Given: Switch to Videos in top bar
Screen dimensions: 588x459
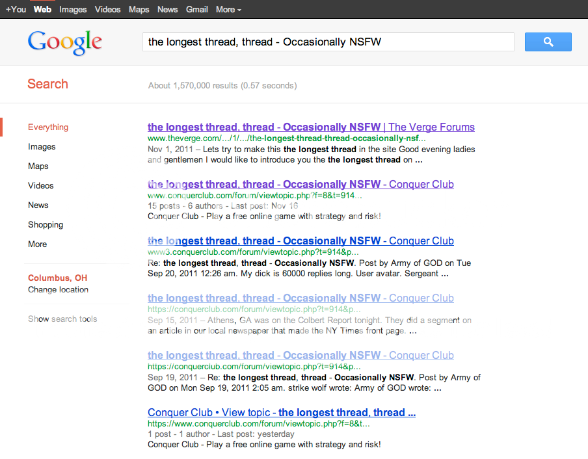Looking at the screenshot, I should (107, 9).
